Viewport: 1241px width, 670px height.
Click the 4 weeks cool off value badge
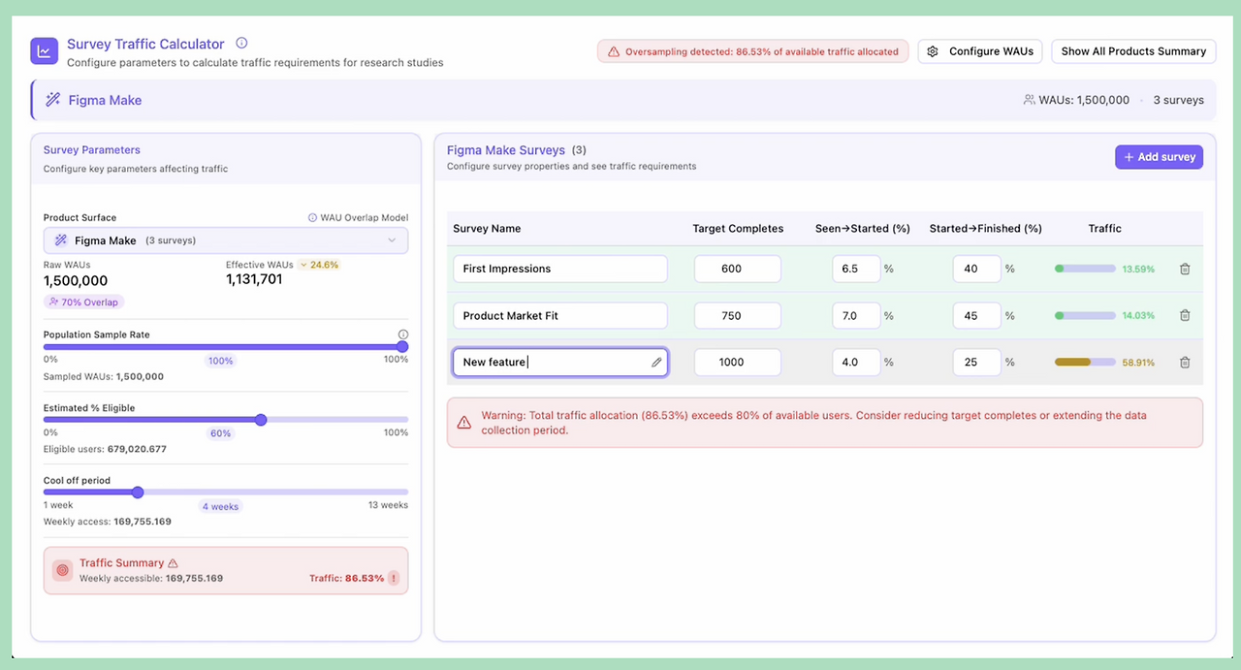pyautogui.click(x=220, y=506)
